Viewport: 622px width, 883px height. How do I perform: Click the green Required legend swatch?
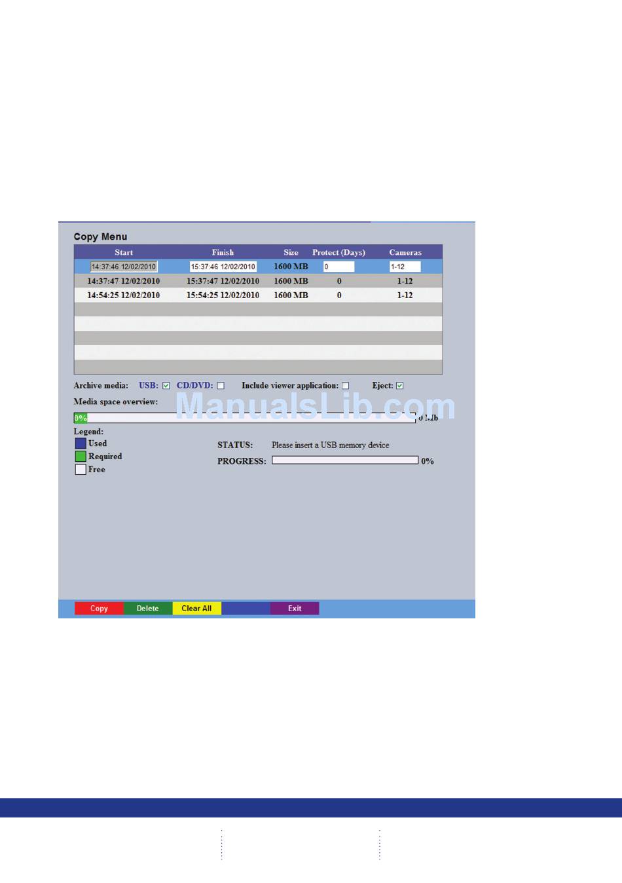81,457
